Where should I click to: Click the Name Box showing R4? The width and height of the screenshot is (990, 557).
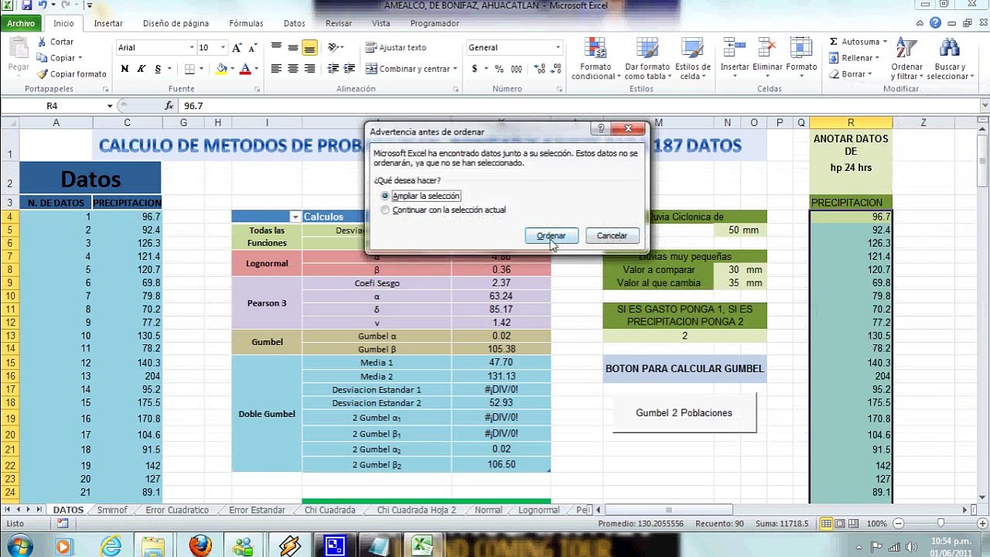coord(52,106)
